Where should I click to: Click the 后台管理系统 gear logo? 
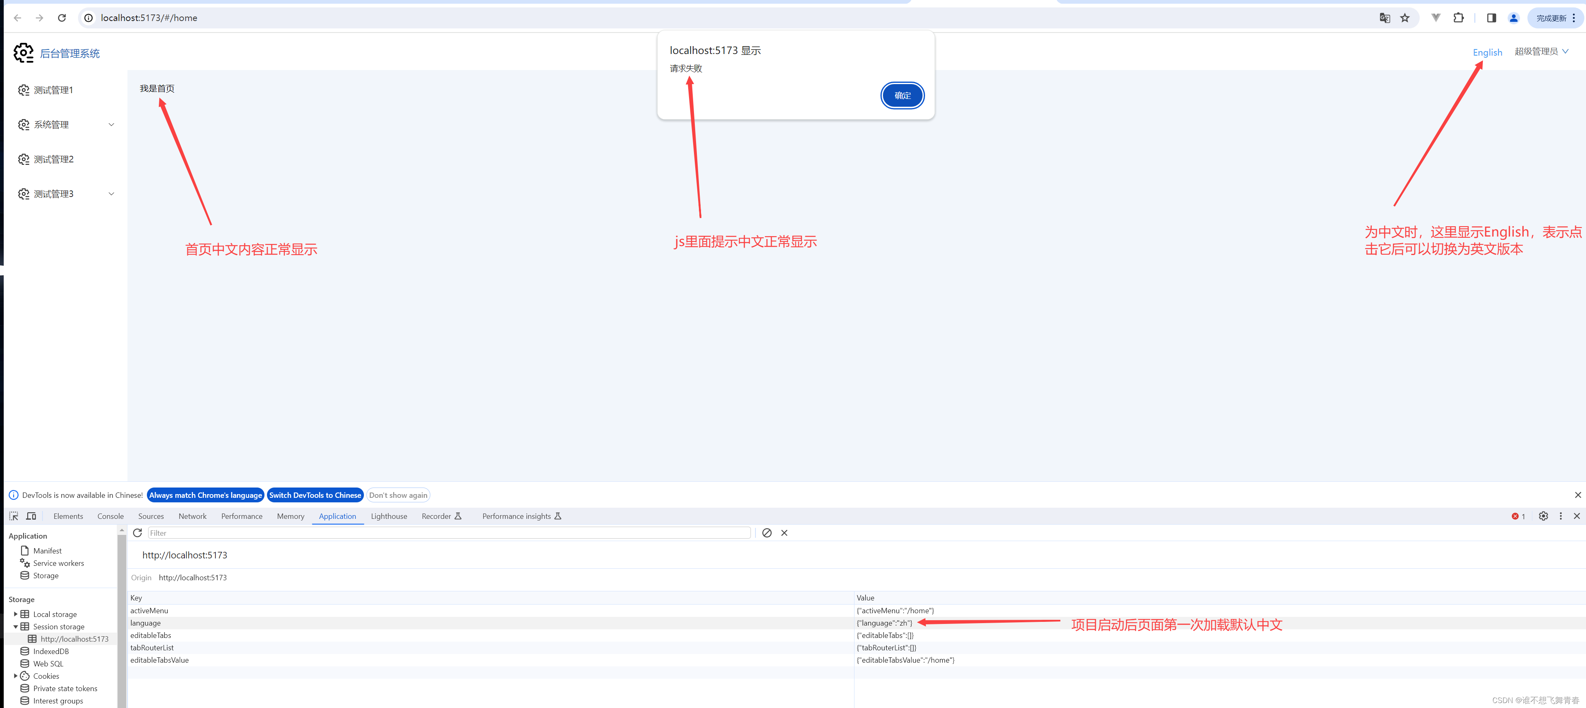[x=24, y=53]
